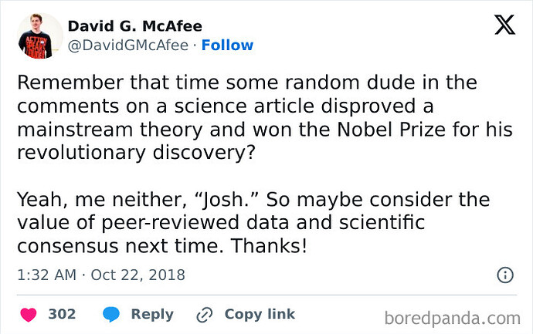Click the paragraph starting "Yeah, me neither"
Image resolution: width=533 pixels, height=334 pixels.
pyautogui.click(x=253, y=222)
